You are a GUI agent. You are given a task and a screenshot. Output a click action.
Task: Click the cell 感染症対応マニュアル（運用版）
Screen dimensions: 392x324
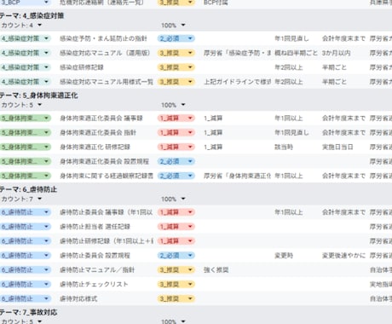pos(105,53)
